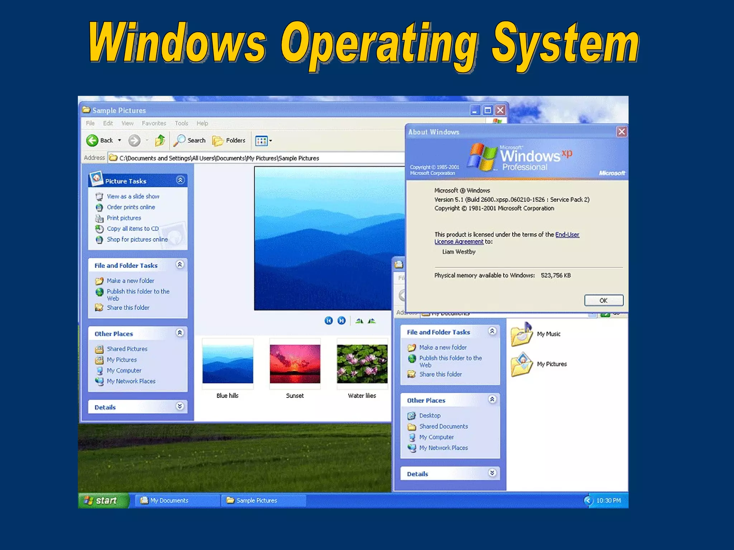Expand Details panel in My Documents
Image resolution: width=734 pixels, height=550 pixels.
click(x=492, y=473)
